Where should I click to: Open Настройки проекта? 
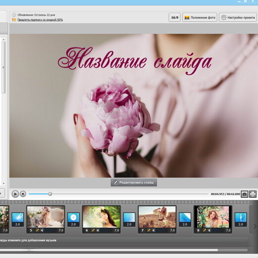pyautogui.click(x=238, y=17)
